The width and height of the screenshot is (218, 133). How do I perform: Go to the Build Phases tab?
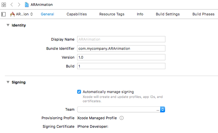tap(203, 14)
